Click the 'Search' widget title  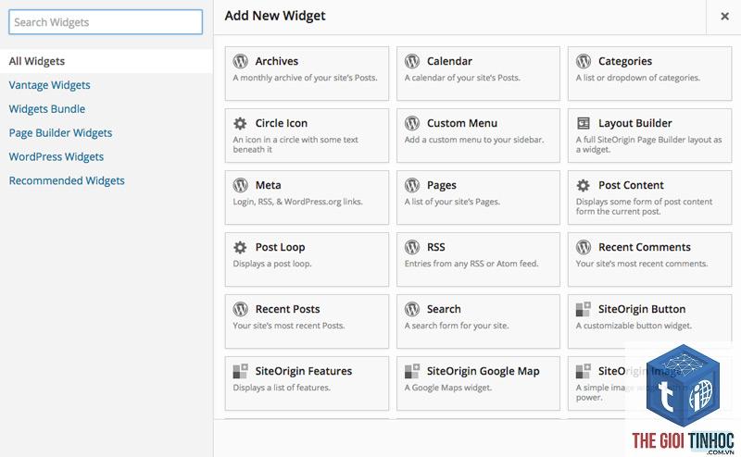click(444, 309)
